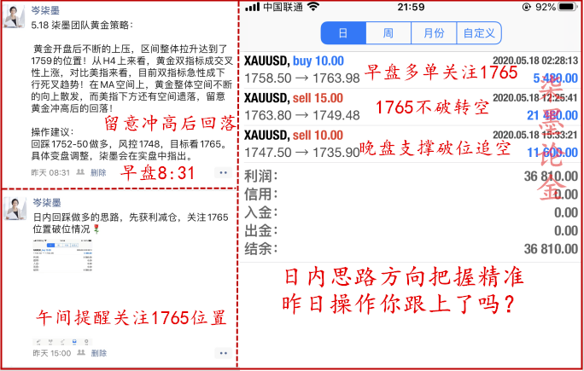Tap the 5.18 柒墨团队黄金策略 post heading

coord(82,25)
